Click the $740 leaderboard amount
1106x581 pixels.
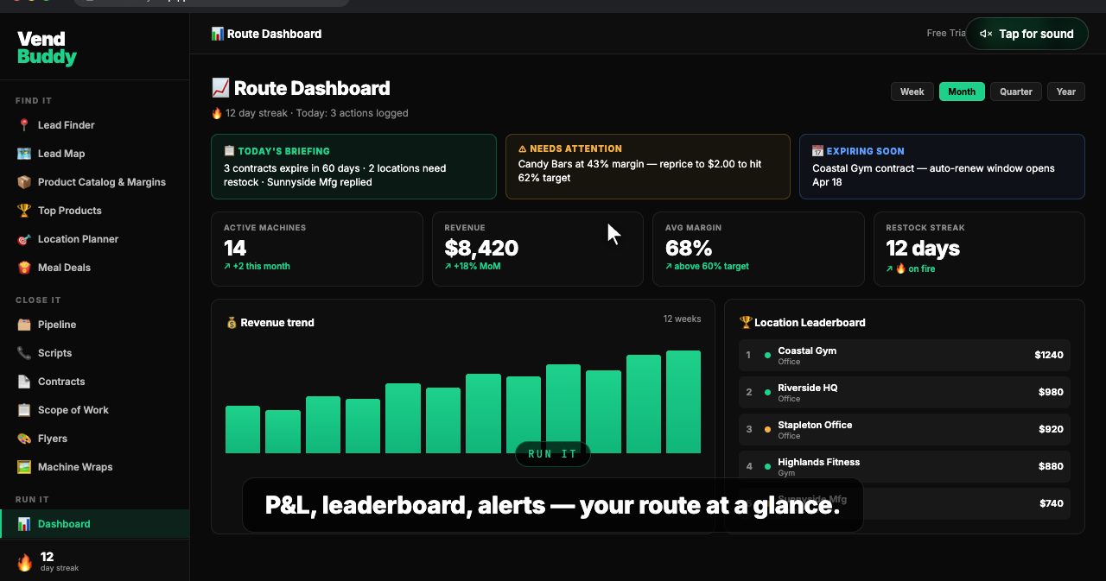[x=1051, y=503]
